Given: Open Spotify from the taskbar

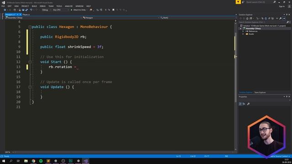Looking at the screenshot, I should click(x=41, y=161).
